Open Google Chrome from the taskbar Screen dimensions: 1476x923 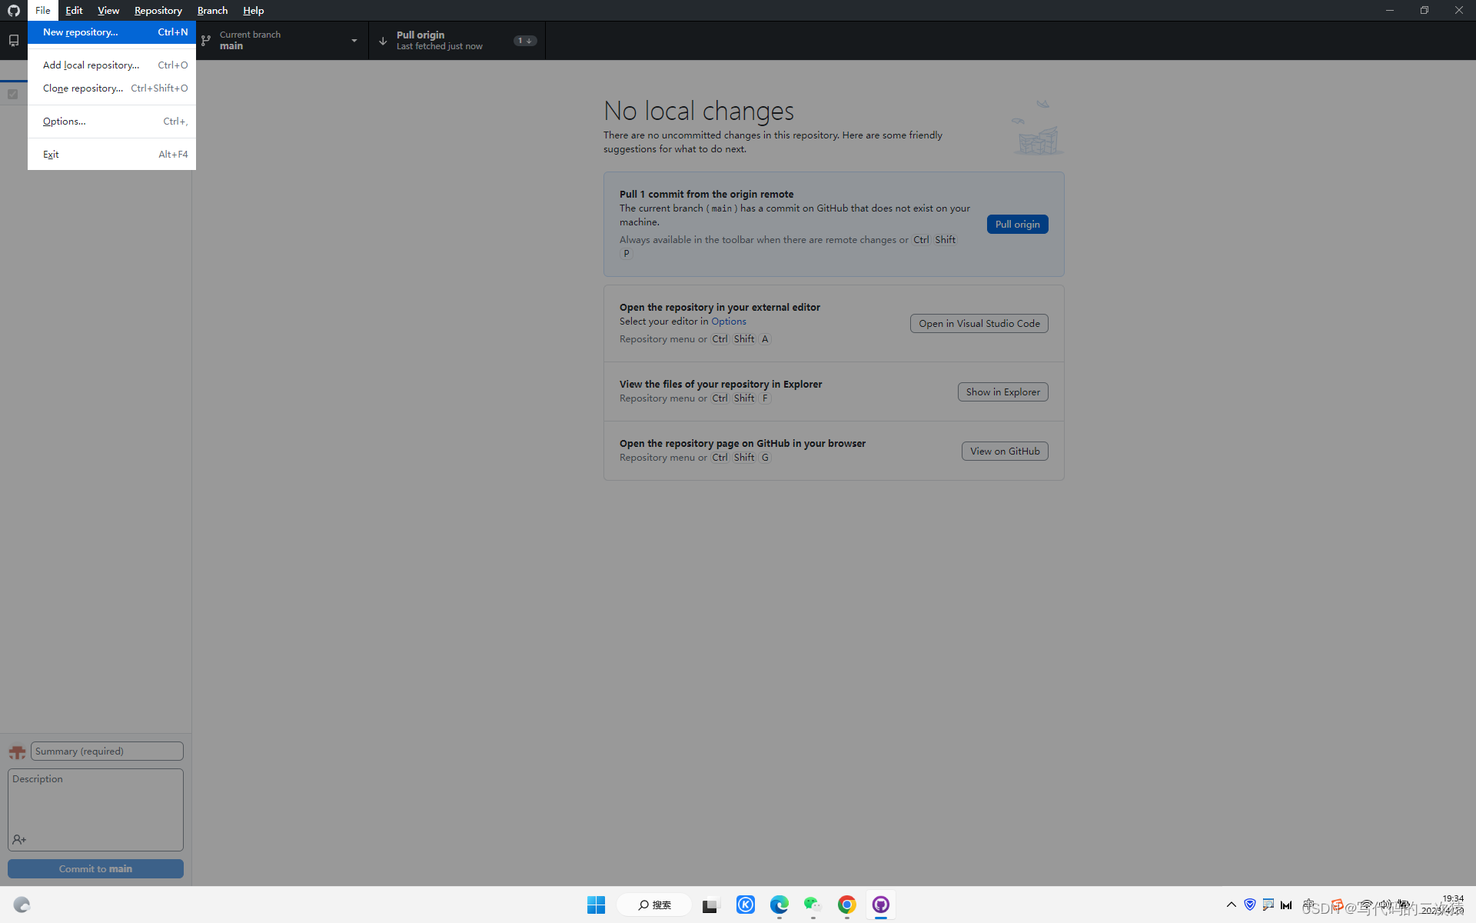[846, 905]
